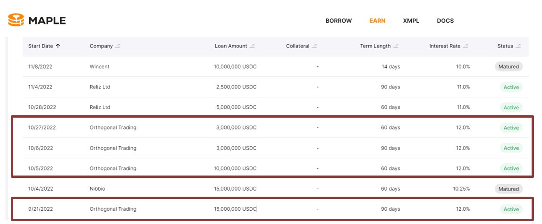
Task: Select the Nibbio company name
Action: point(97,189)
